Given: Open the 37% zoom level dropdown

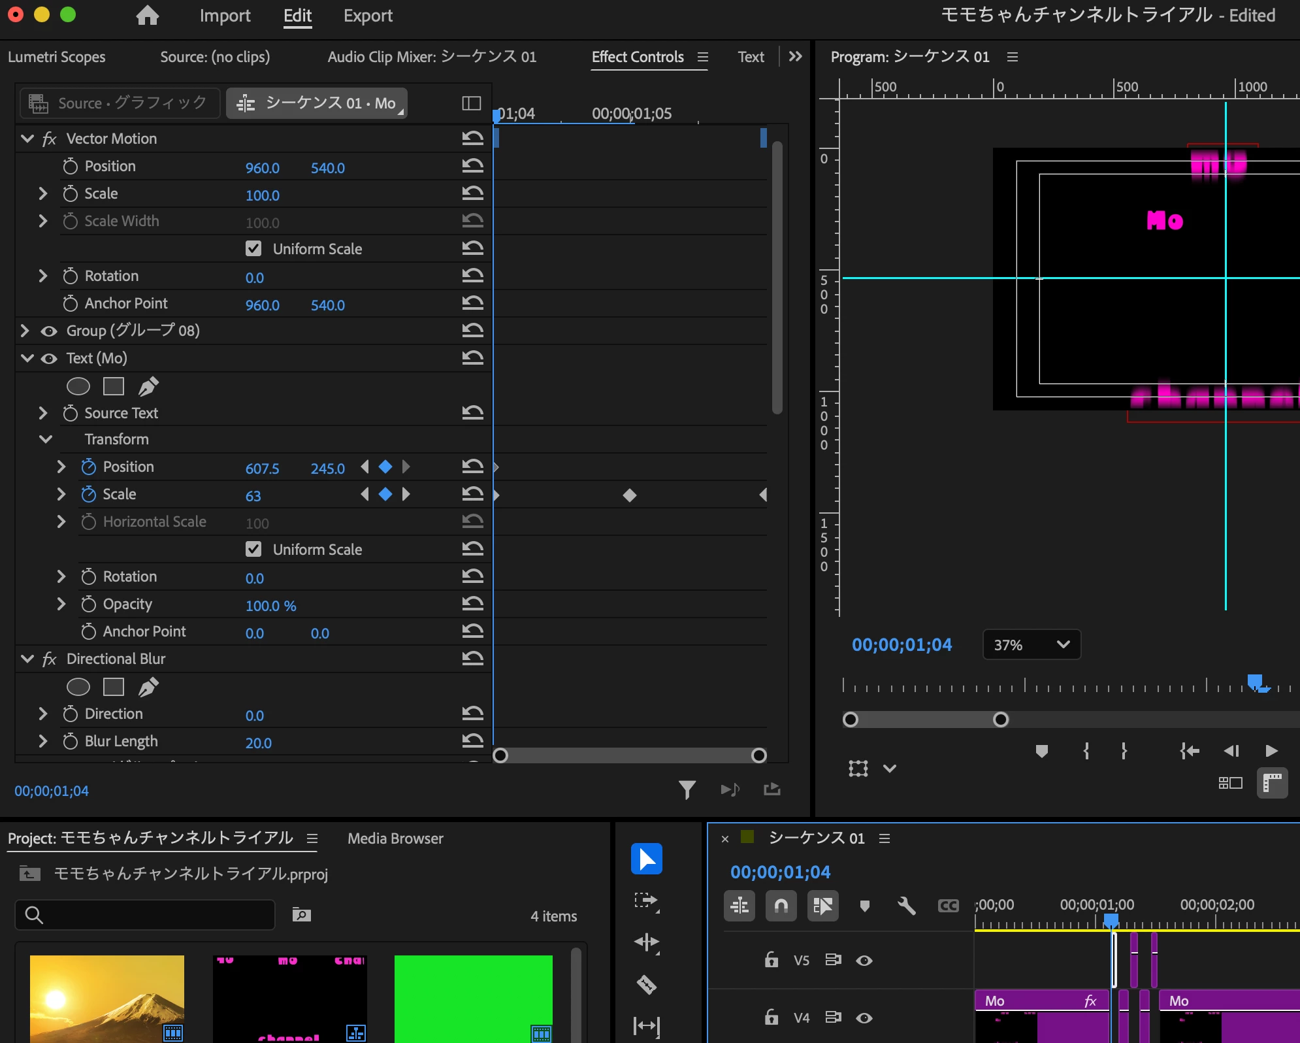Looking at the screenshot, I should [1032, 645].
